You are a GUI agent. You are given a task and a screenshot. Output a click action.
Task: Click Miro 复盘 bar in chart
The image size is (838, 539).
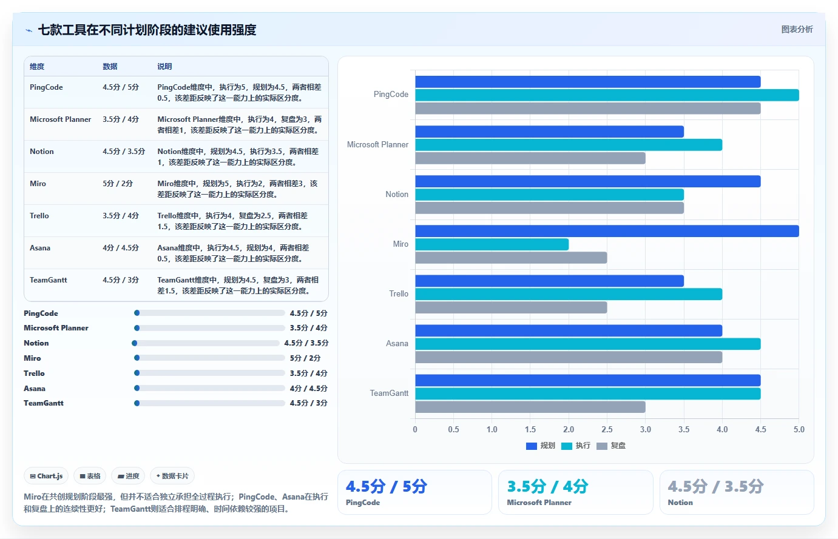click(511, 258)
